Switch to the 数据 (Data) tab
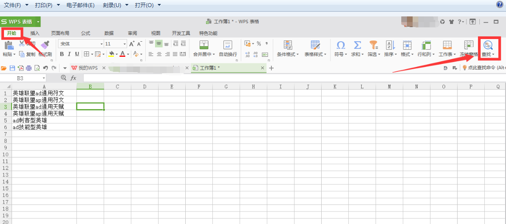This screenshot has width=506, height=224. (x=109, y=33)
